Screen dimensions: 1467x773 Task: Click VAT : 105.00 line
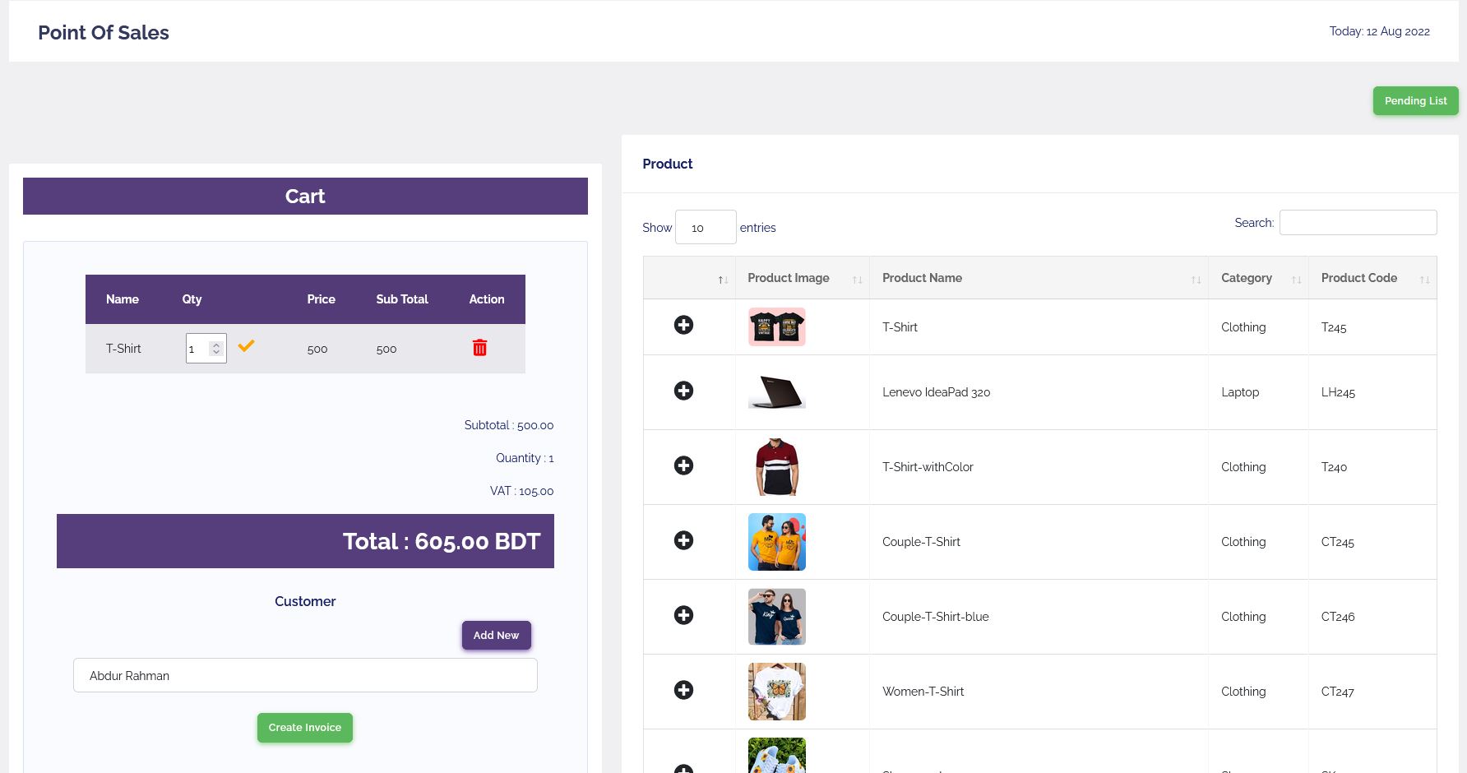(521, 491)
